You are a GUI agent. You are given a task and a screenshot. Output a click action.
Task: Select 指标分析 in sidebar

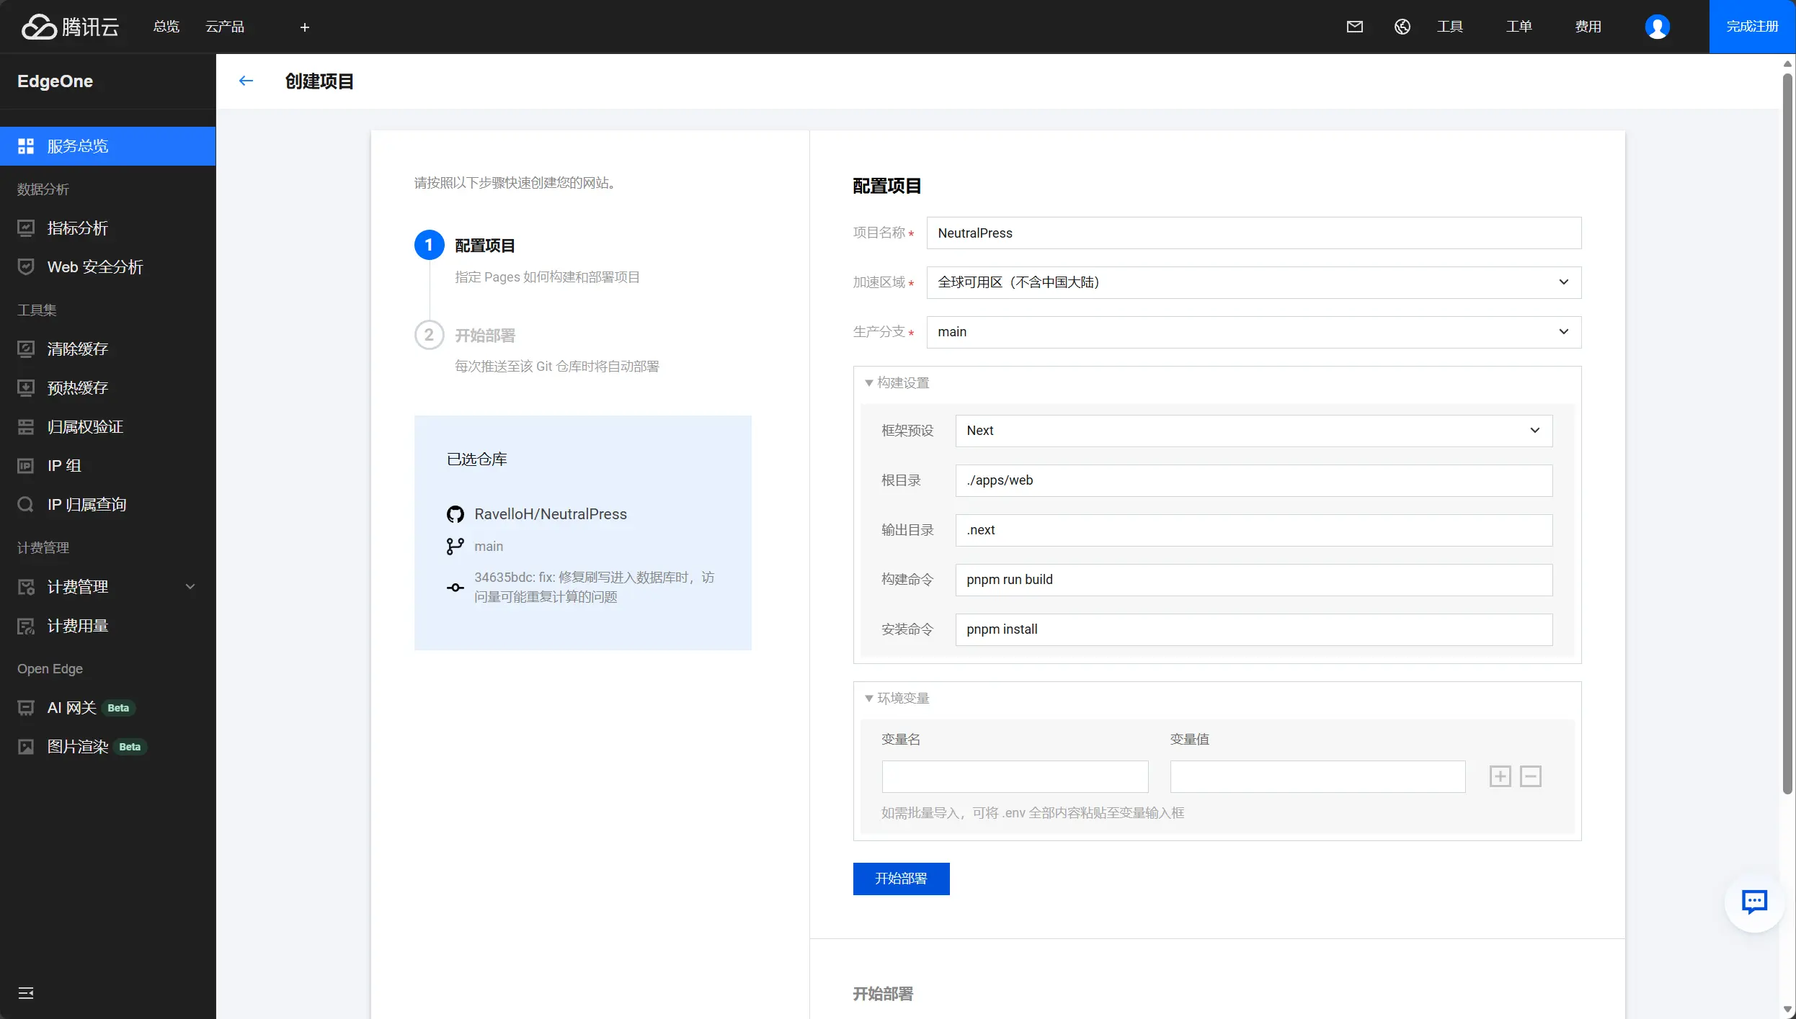[77, 228]
